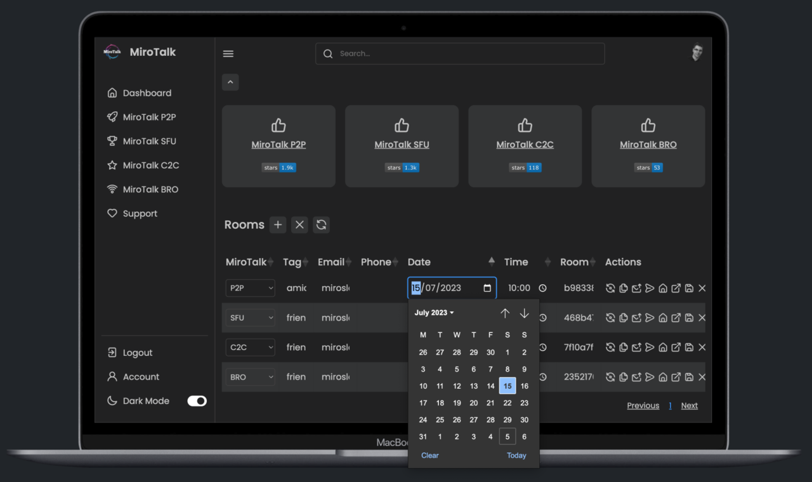
Task: Open the P2P type dropdown in the first row
Action: click(251, 288)
